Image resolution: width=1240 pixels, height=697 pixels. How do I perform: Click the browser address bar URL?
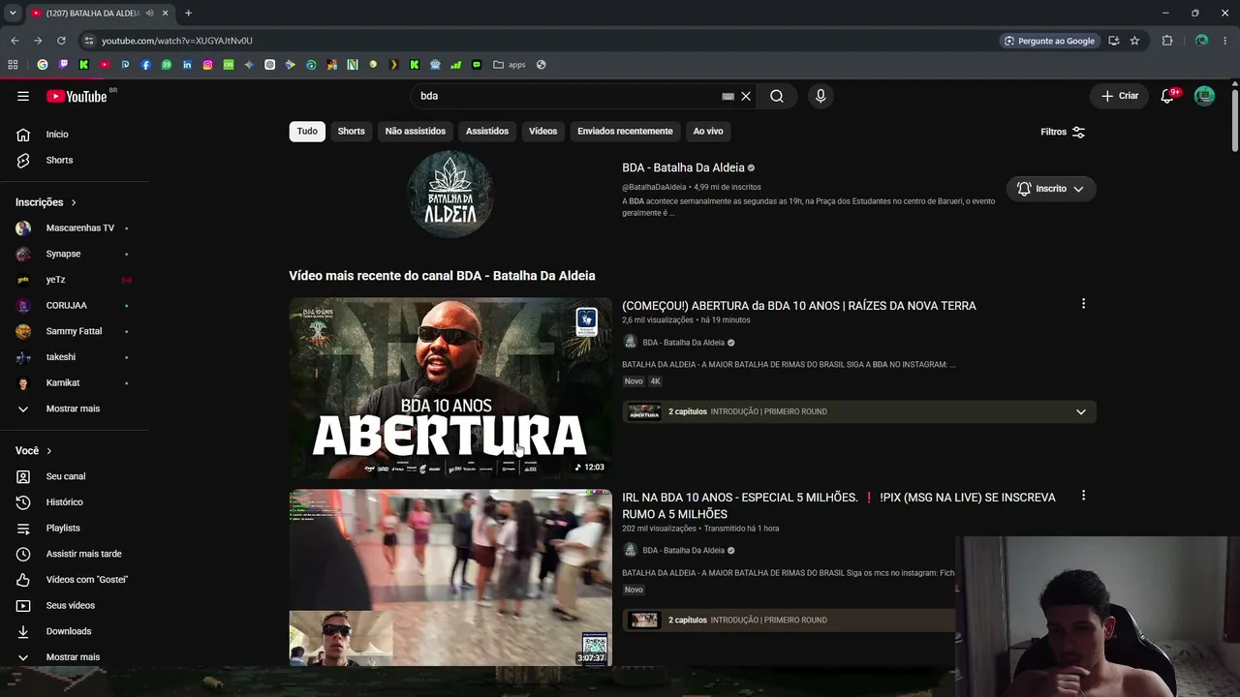177,41
